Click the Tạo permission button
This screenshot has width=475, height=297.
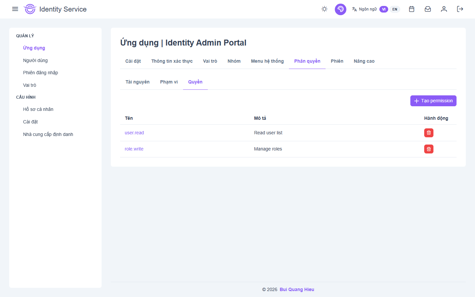click(433, 101)
